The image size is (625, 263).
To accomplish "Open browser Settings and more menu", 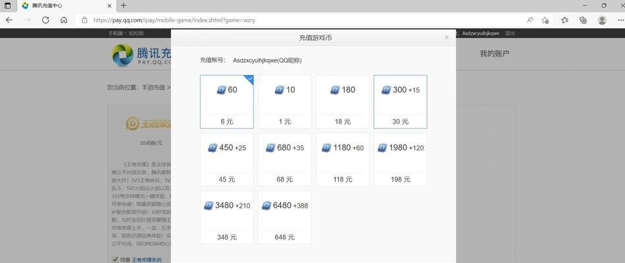I will [x=620, y=20].
